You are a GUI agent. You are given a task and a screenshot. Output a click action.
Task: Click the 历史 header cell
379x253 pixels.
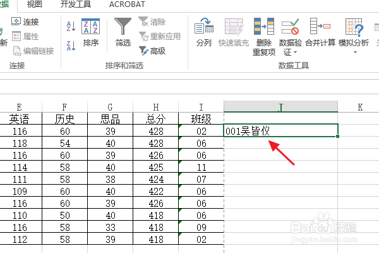(65, 119)
